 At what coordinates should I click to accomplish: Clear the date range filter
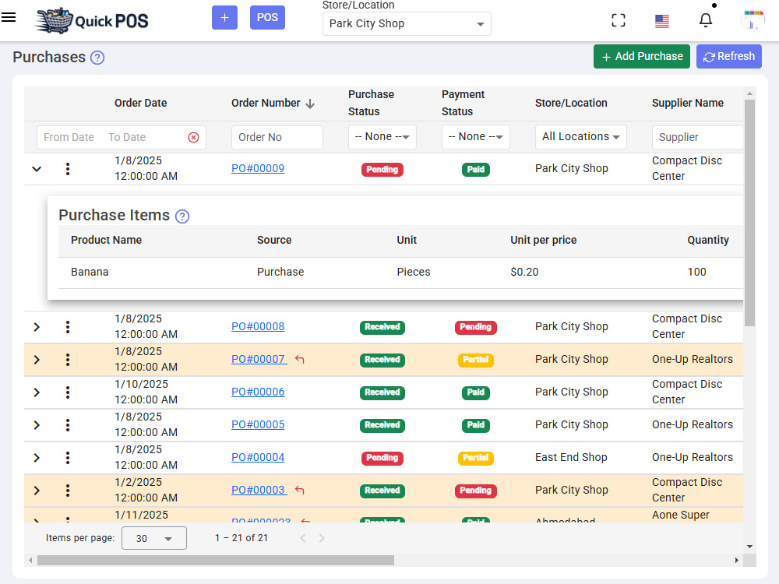(194, 138)
